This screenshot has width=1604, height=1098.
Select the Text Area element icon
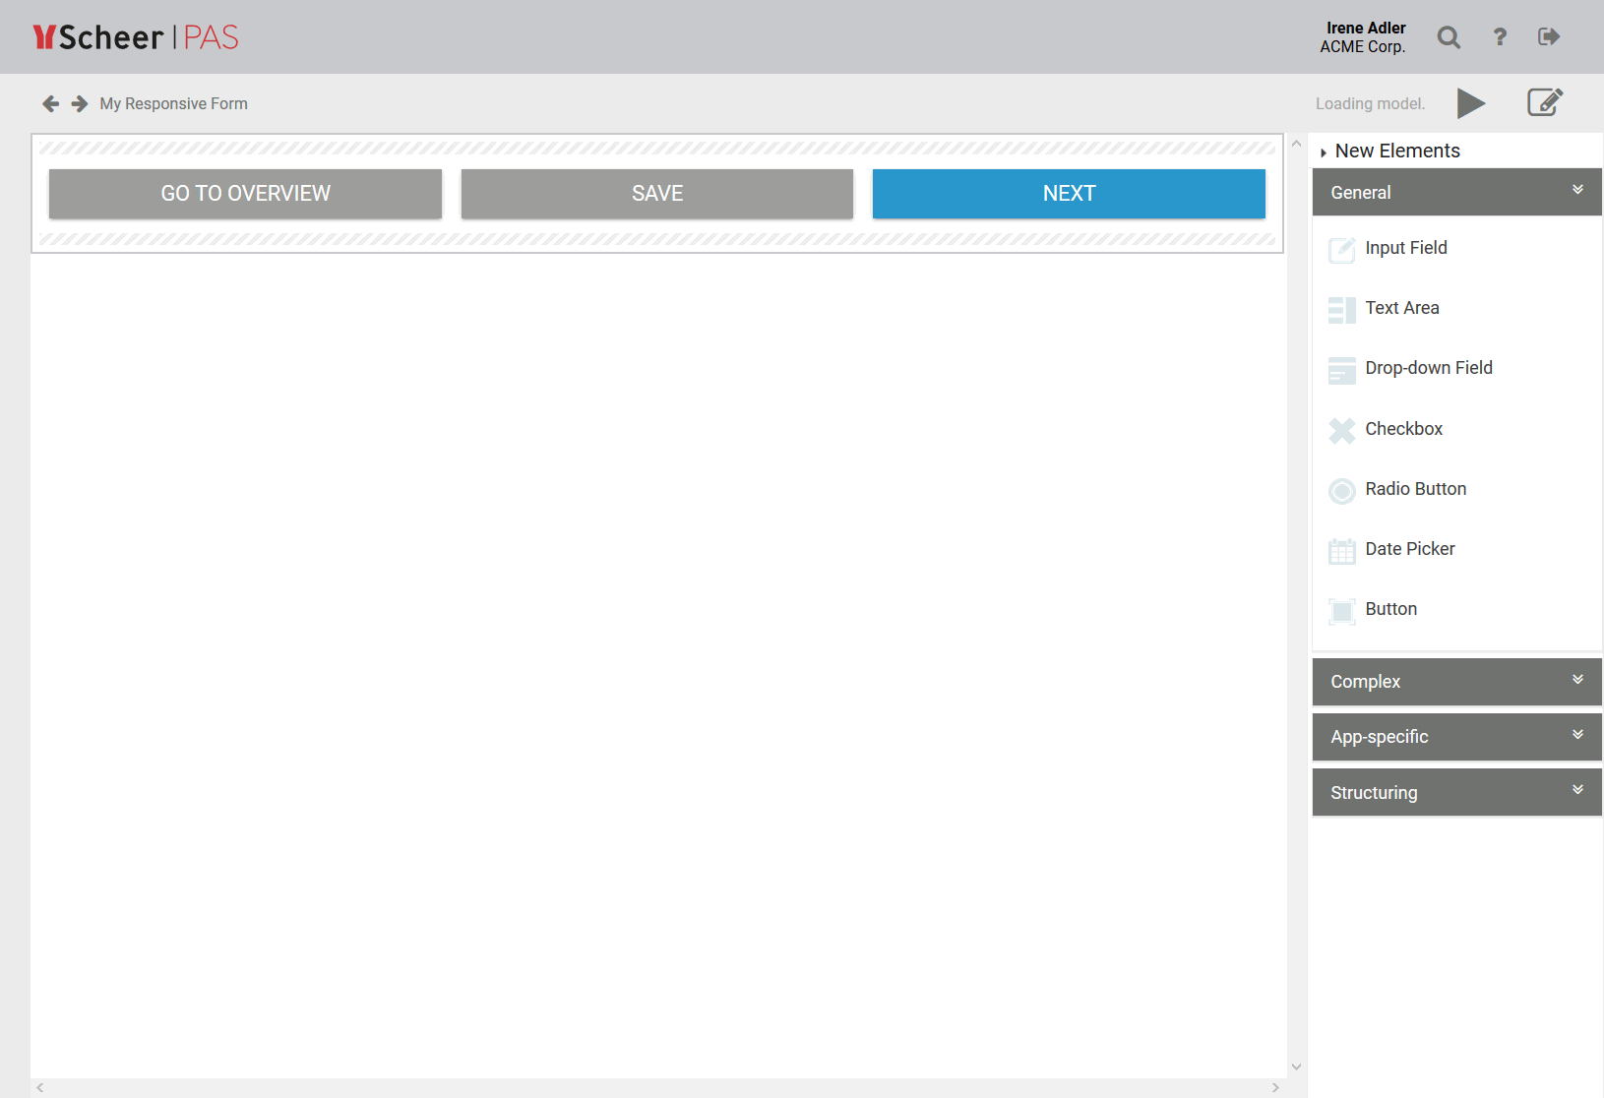point(1341,310)
